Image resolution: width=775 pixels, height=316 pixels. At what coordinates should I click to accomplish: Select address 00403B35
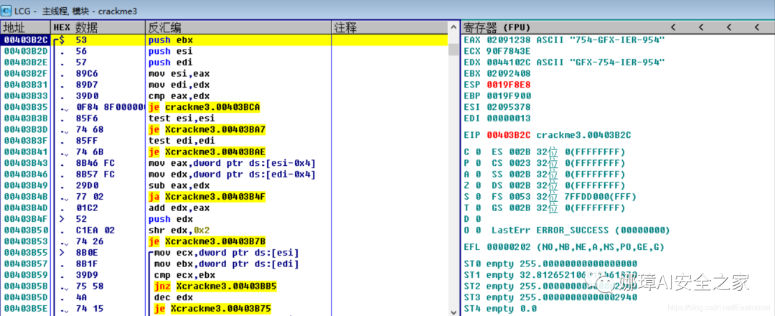25,107
